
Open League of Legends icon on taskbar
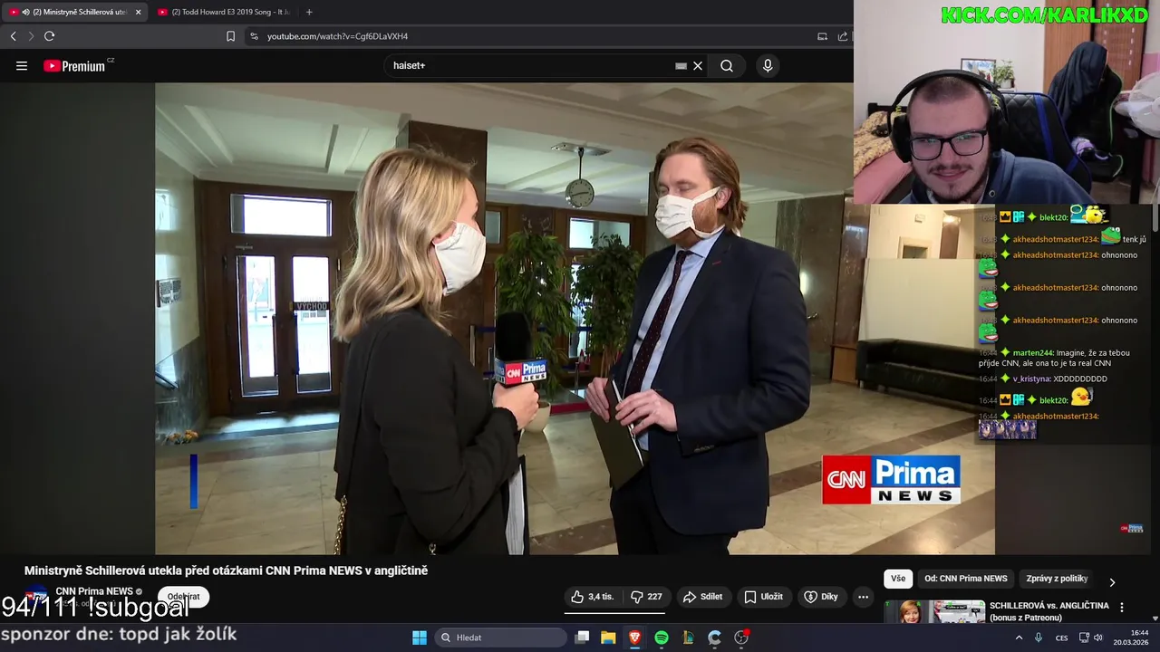(688, 638)
